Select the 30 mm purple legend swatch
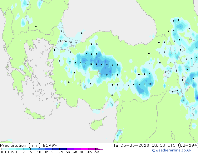This screenshot has height=153, width=198. click(70, 149)
